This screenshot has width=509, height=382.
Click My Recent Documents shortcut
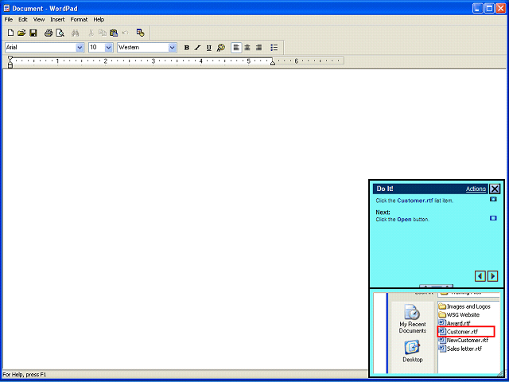pyautogui.click(x=413, y=319)
